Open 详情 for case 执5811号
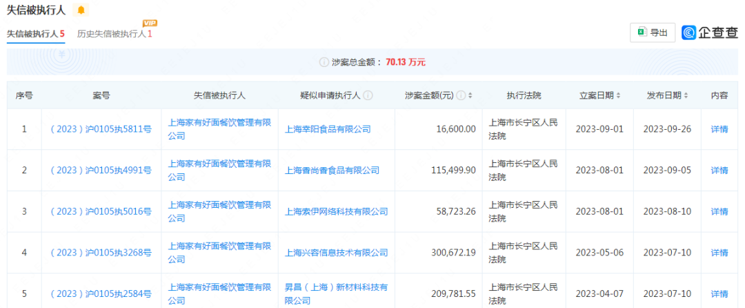Image resolution: width=745 pixels, height=308 pixels. point(719,129)
